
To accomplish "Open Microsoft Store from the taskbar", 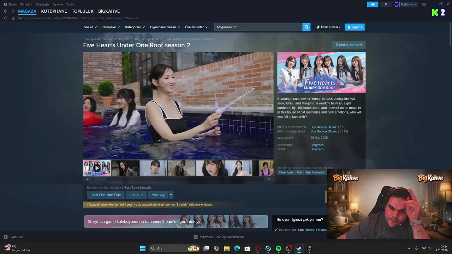I will point(248,248).
